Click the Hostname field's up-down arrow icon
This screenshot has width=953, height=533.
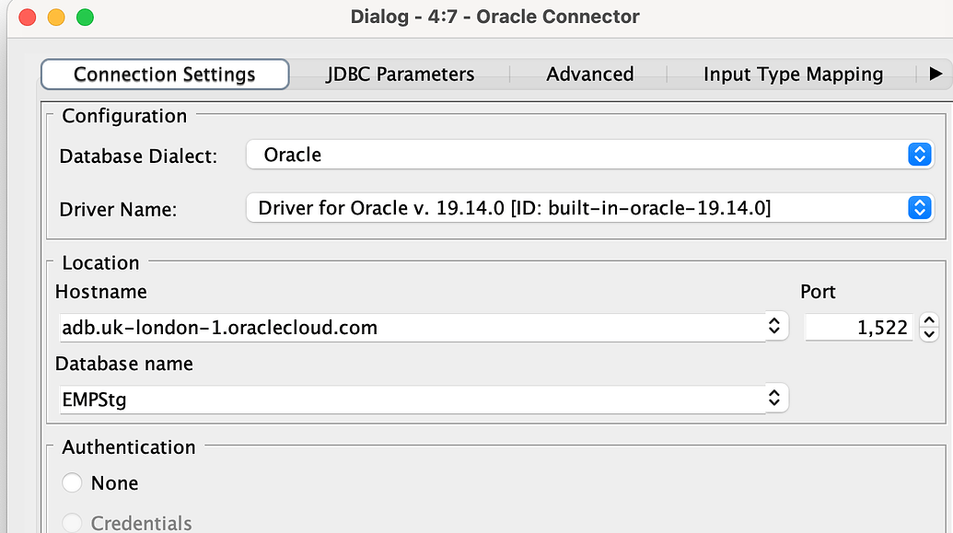[776, 326]
